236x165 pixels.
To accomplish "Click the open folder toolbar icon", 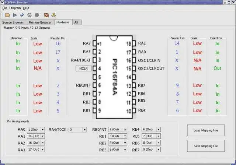I will (7, 15).
